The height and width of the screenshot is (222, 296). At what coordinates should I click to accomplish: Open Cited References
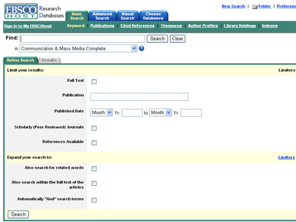[x=137, y=26]
